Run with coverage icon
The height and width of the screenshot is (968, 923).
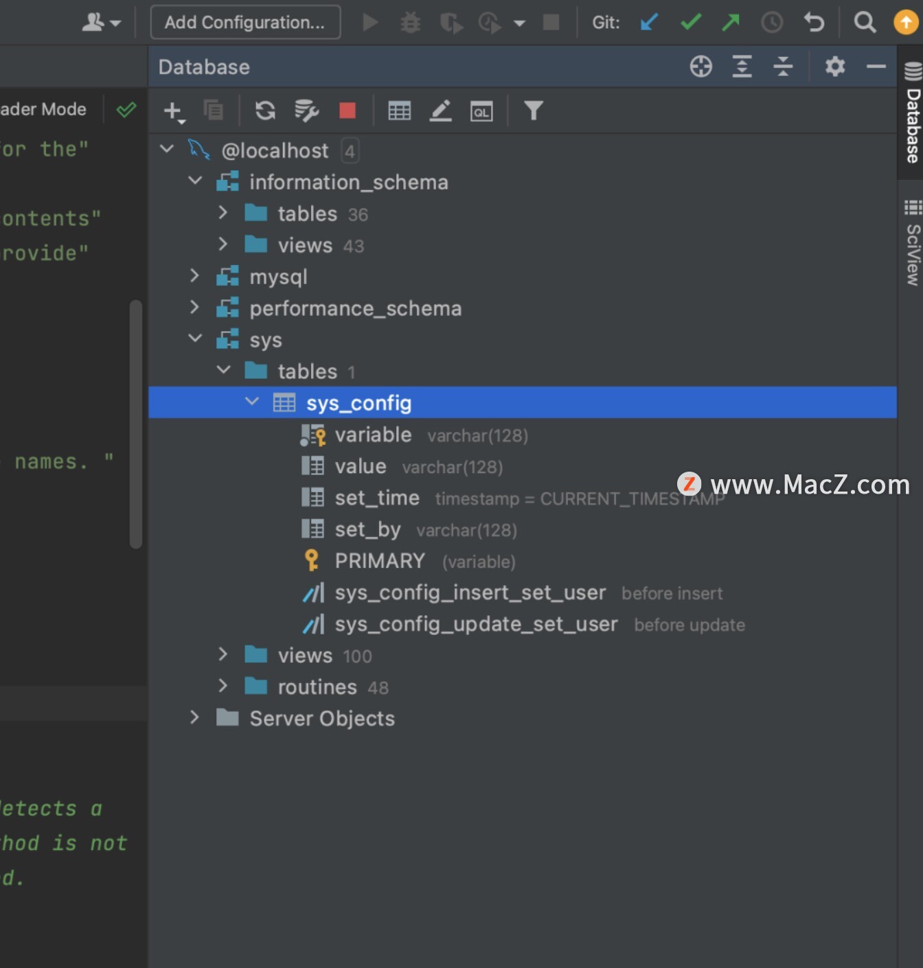451,23
